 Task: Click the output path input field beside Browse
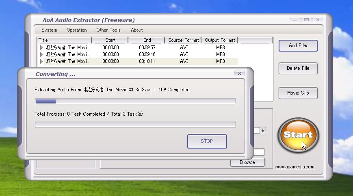[x=259, y=152]
